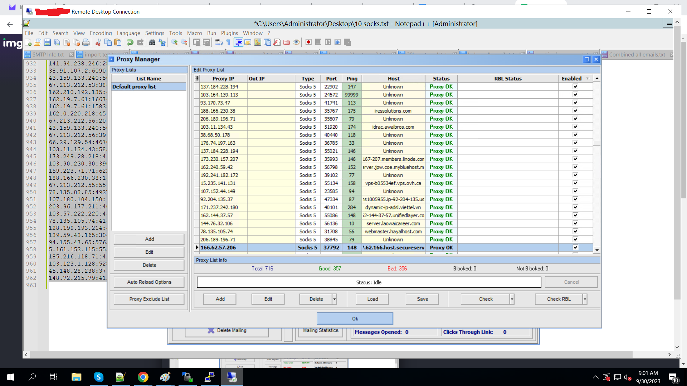Click proxy grid scroll up arrow
687x386 pixels.
(597, 78)
